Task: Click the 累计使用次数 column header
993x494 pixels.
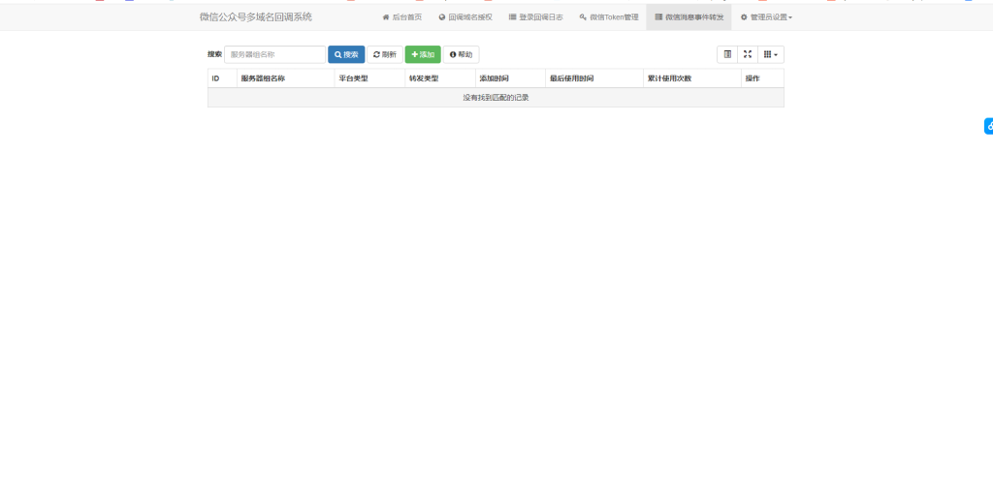Action: coord(692,78)
